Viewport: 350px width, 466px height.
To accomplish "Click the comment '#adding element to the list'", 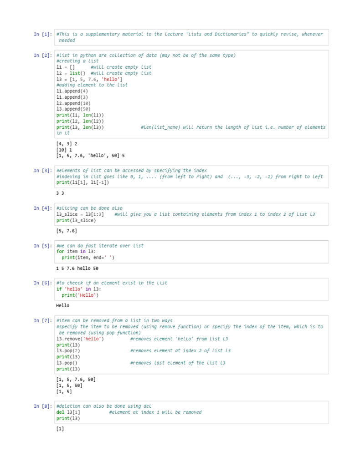I will pos(92,85).
